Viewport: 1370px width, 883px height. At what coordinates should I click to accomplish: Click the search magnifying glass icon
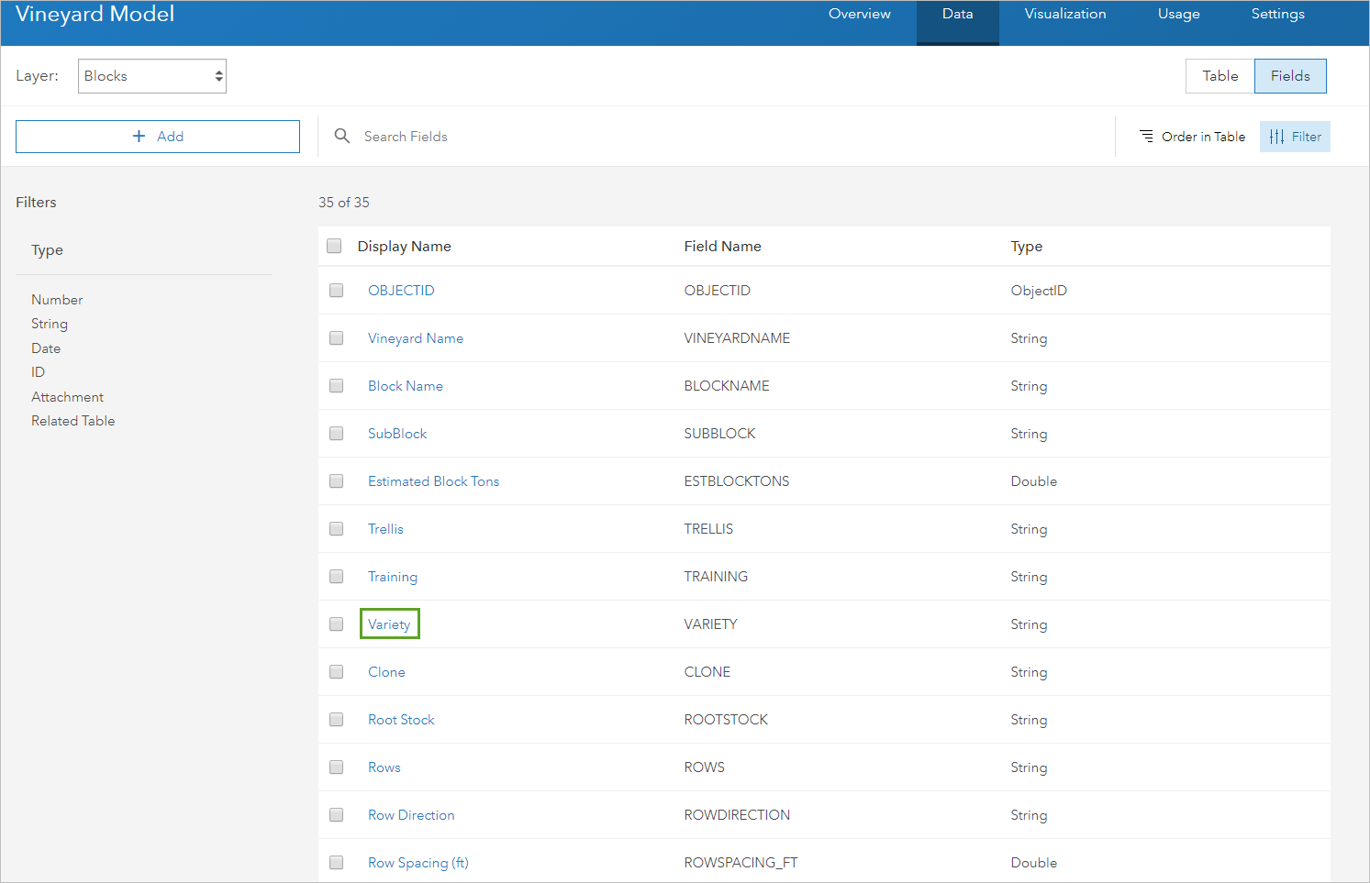point(342,136)
